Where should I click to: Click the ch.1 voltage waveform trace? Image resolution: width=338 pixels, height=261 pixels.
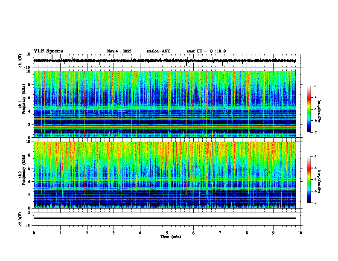164,61
